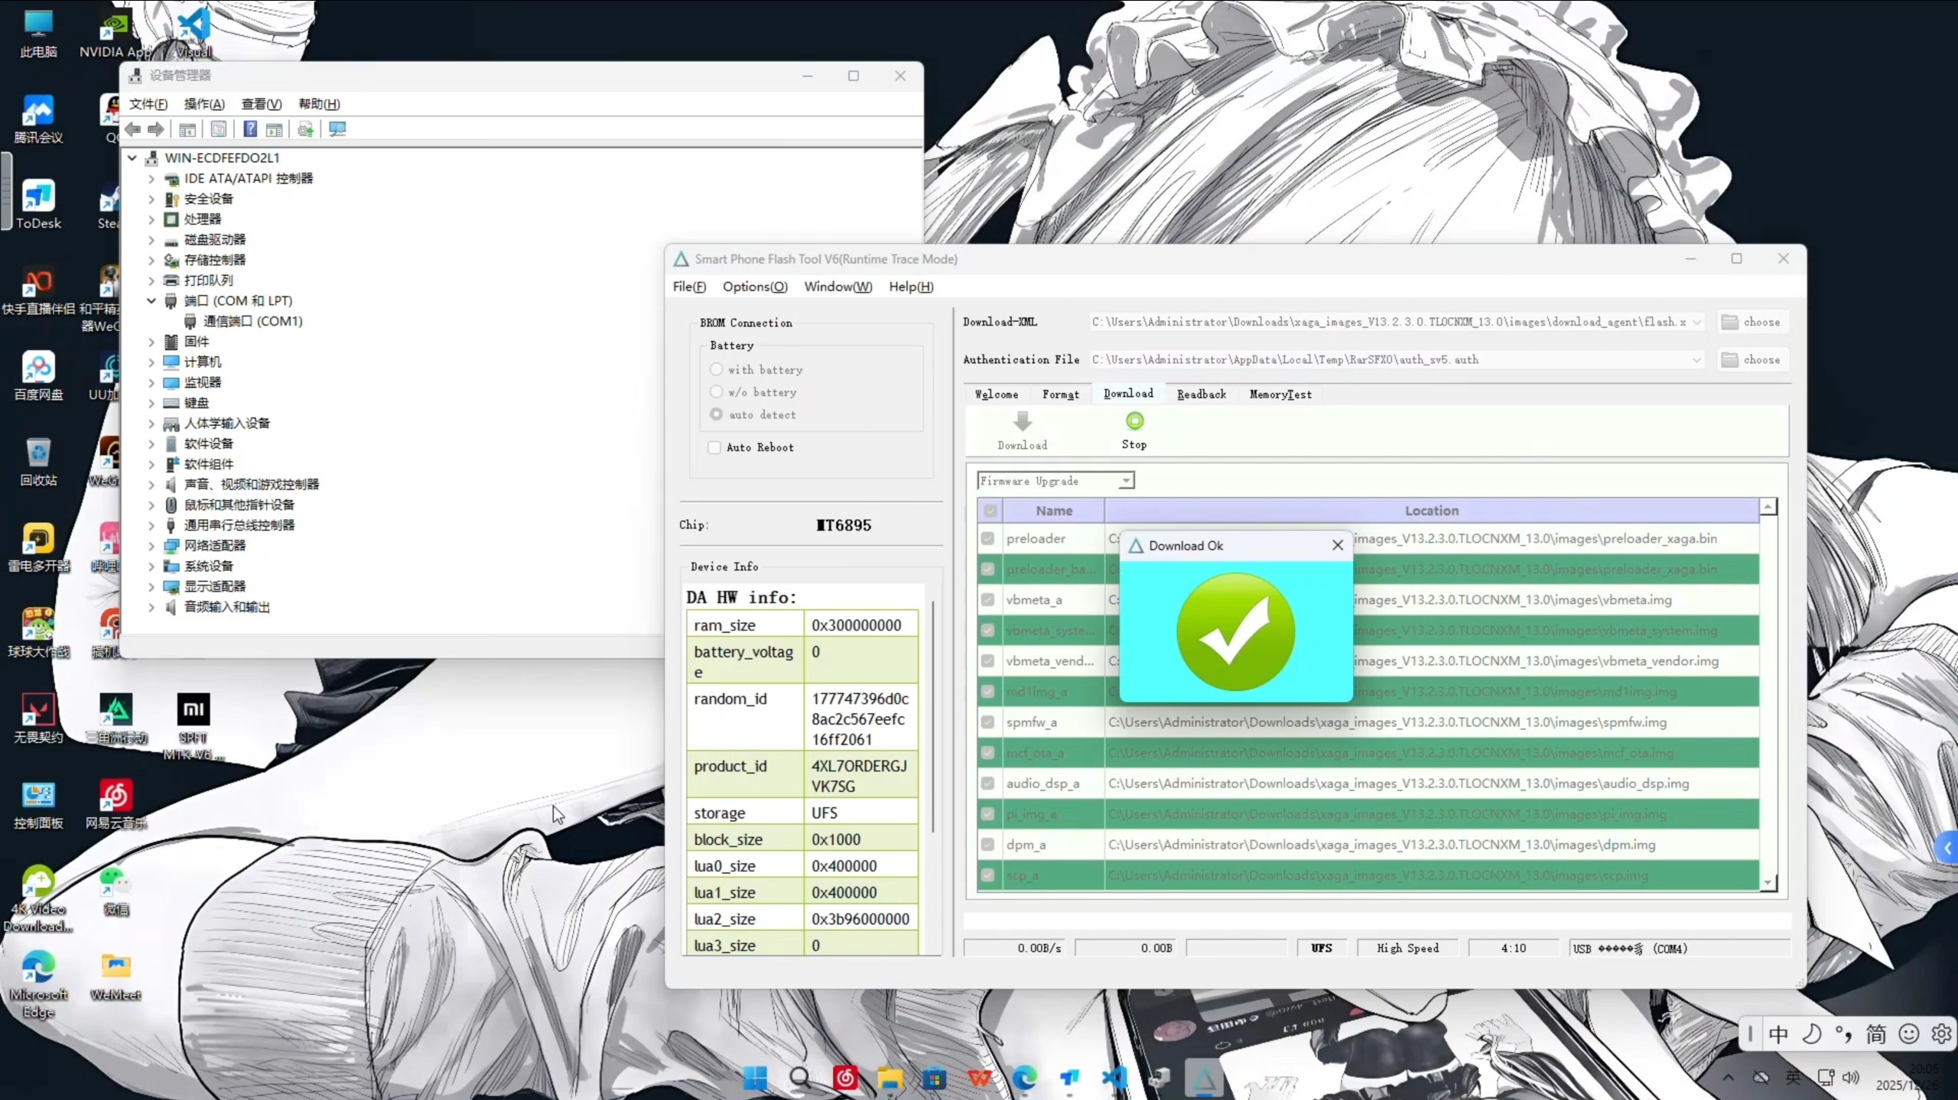Click the Download arrow icon
The image size is (1958, 1100).
[1022, 421]
